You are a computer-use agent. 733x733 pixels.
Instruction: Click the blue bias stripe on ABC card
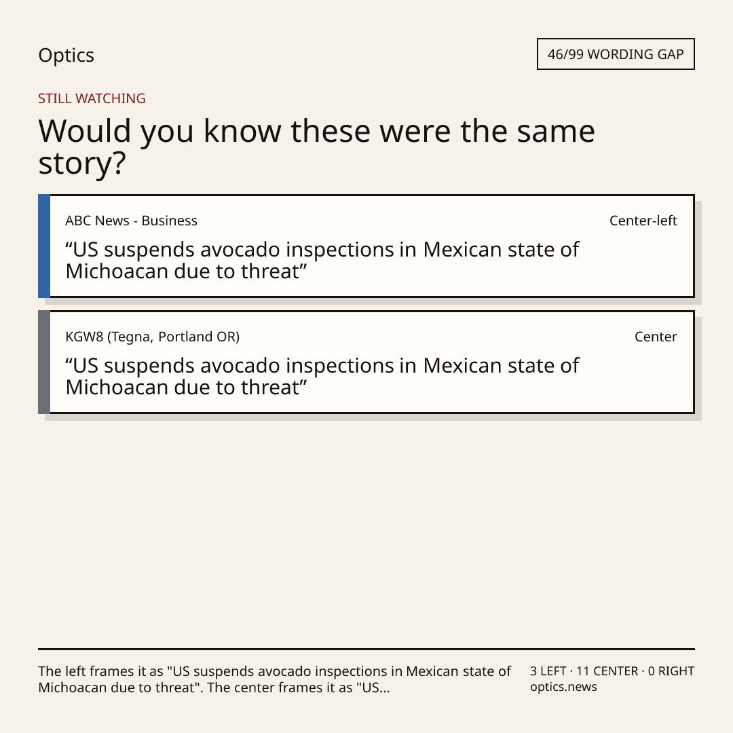point(44,246)
